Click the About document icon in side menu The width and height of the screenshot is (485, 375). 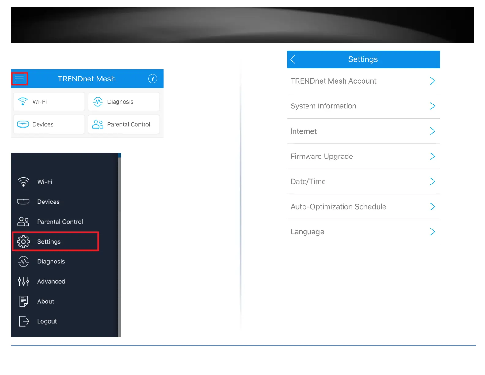[24, 301]
